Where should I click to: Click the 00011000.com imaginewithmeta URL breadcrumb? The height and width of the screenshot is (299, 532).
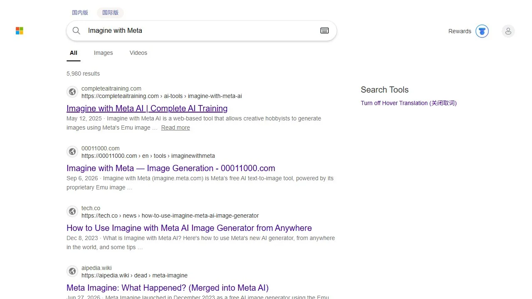click(148, 156)
